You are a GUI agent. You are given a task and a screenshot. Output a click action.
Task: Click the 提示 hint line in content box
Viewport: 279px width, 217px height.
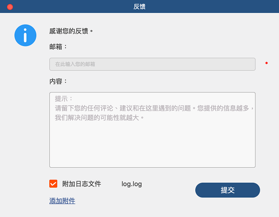(x=64, y=99)
